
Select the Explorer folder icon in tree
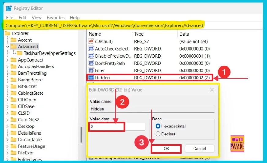(x=7, y=33)
